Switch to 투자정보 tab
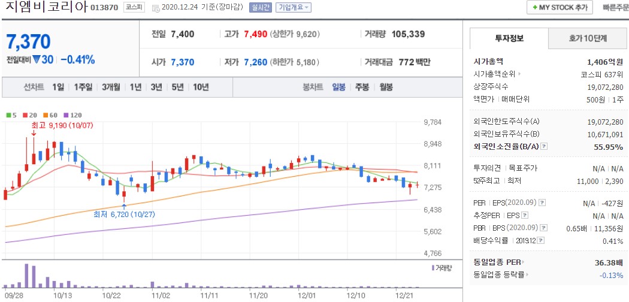 509,38
